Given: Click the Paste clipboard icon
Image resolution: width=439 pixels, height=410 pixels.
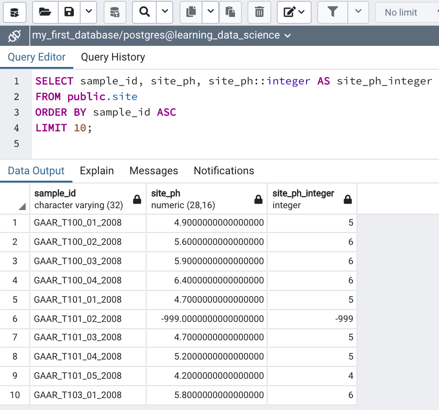Looking at the screenshot, I should (230, 12).
